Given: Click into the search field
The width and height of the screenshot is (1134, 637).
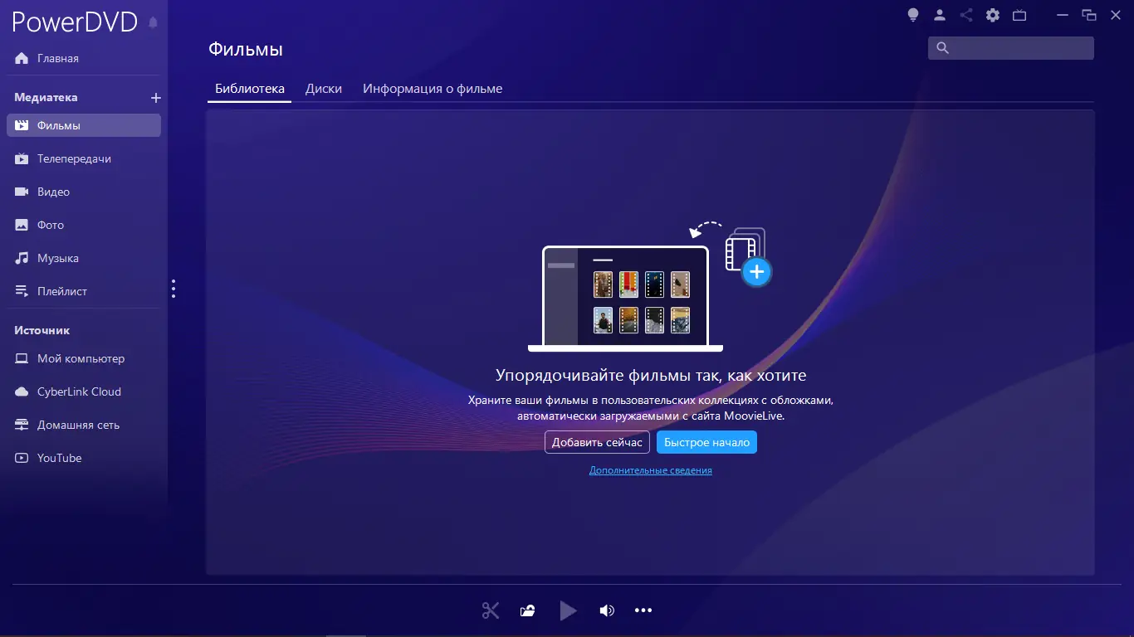Looking at the screenshot, I should click(1011, 48).
